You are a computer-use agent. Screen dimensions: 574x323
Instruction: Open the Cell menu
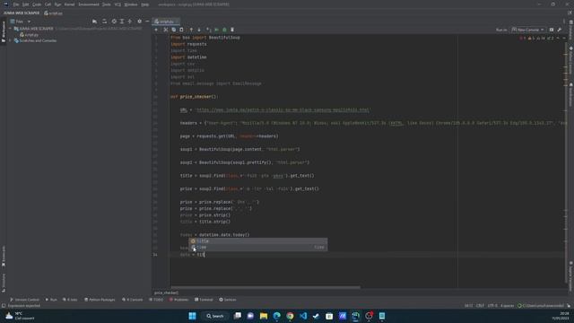[x=48, y=4]
